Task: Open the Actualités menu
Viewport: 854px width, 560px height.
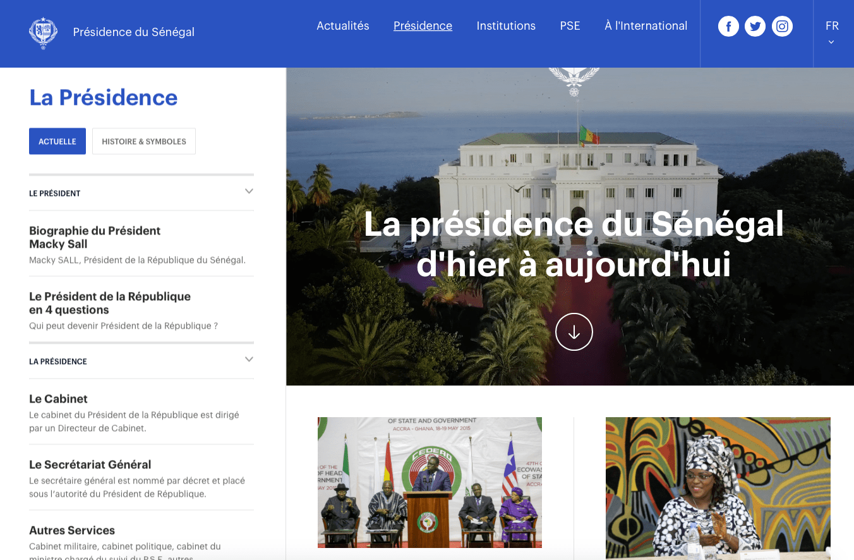Action: (x=342, y=26)
